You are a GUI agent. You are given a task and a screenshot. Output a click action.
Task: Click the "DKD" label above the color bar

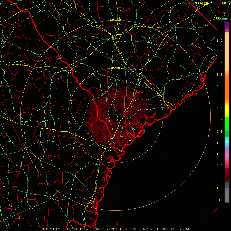[226, 15]
